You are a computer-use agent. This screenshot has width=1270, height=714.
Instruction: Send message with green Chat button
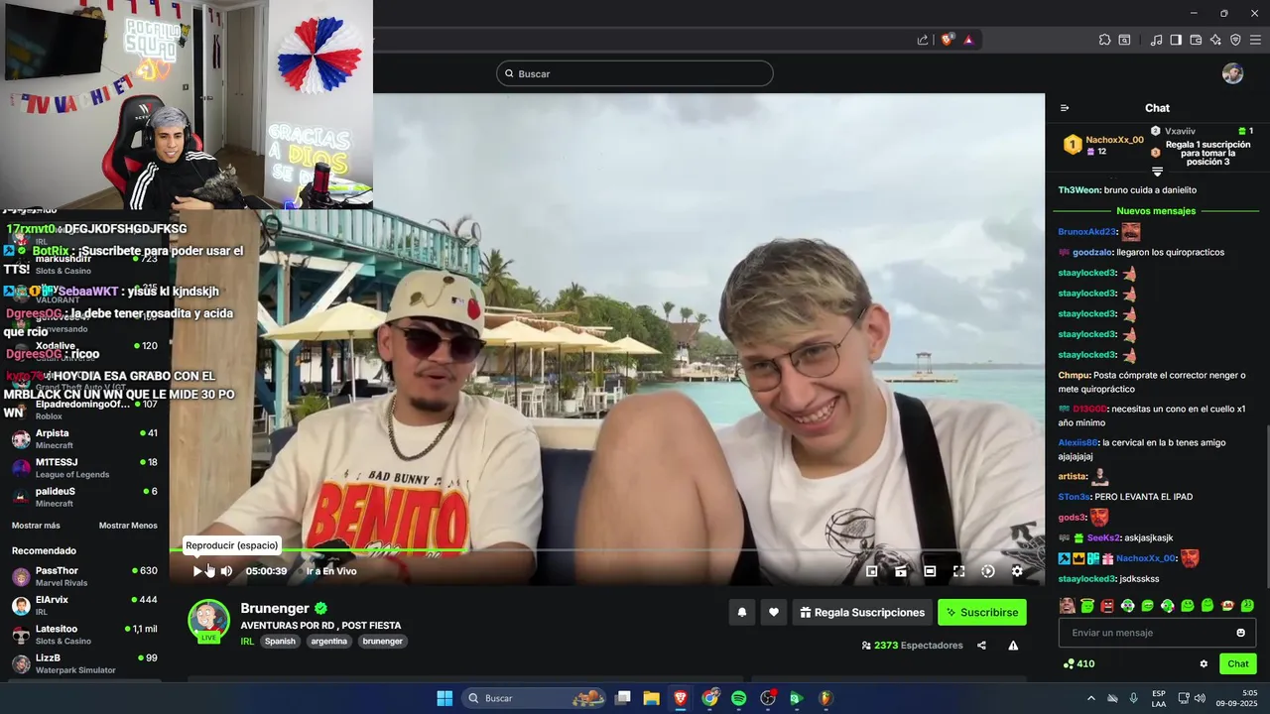[1238, 664]
